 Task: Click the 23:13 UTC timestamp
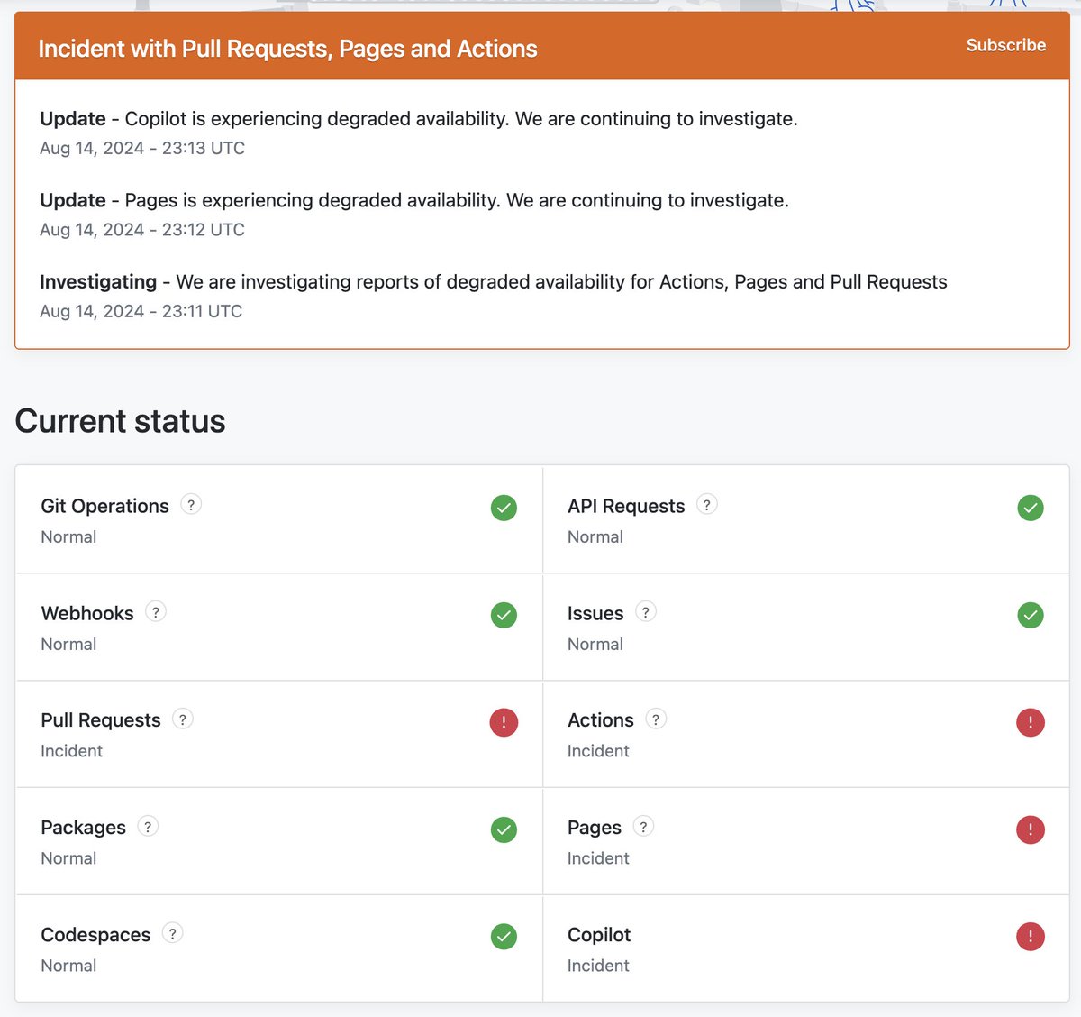tap(142, 148)
